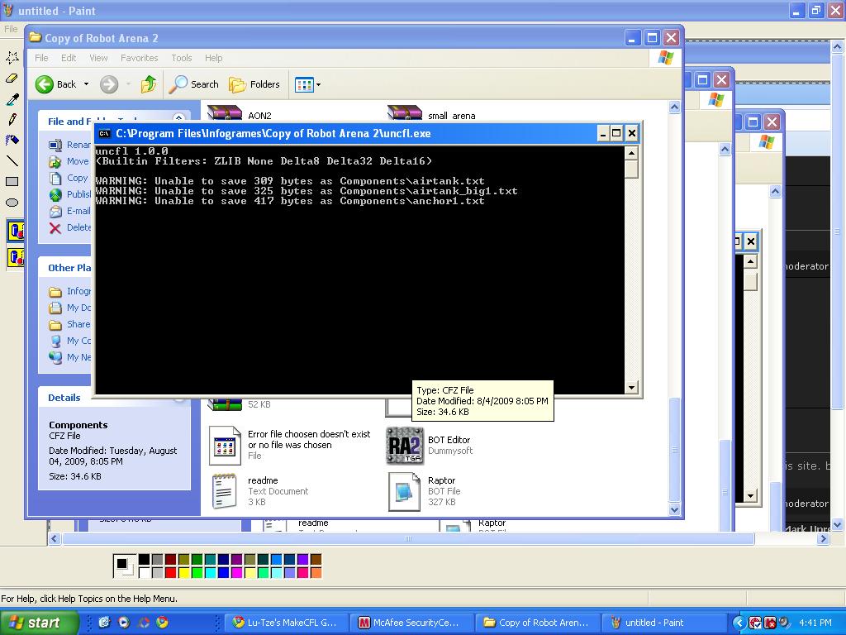Go up one folder level

[x=149, y=84]
